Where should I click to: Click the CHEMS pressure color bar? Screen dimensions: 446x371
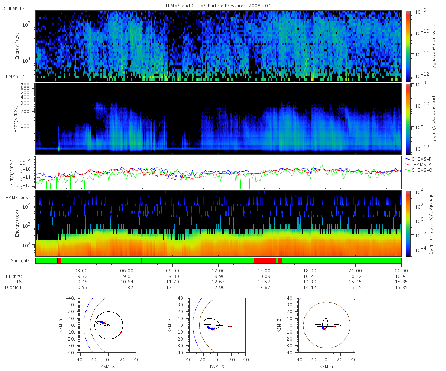[408, 46]
